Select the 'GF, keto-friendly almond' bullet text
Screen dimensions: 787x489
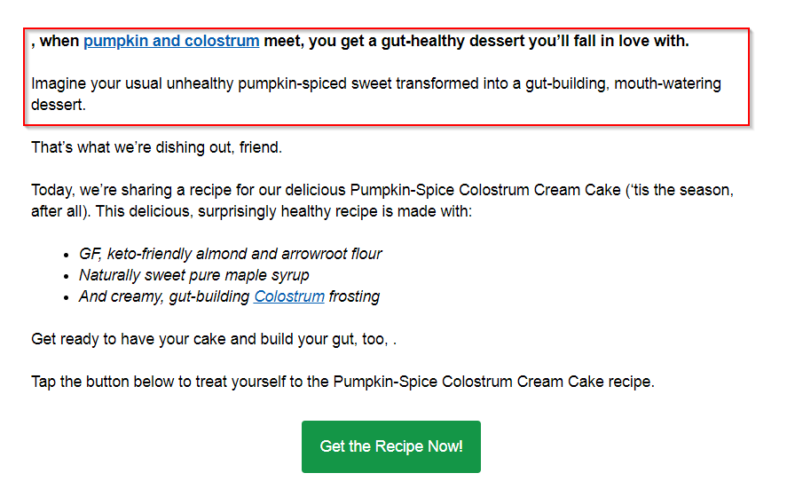tap(231, 254)
